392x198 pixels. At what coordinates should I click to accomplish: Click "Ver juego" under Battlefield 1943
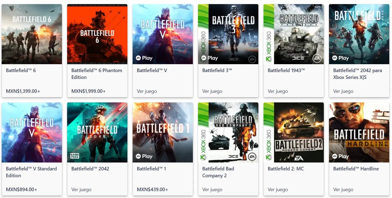[x=278, y=91]
